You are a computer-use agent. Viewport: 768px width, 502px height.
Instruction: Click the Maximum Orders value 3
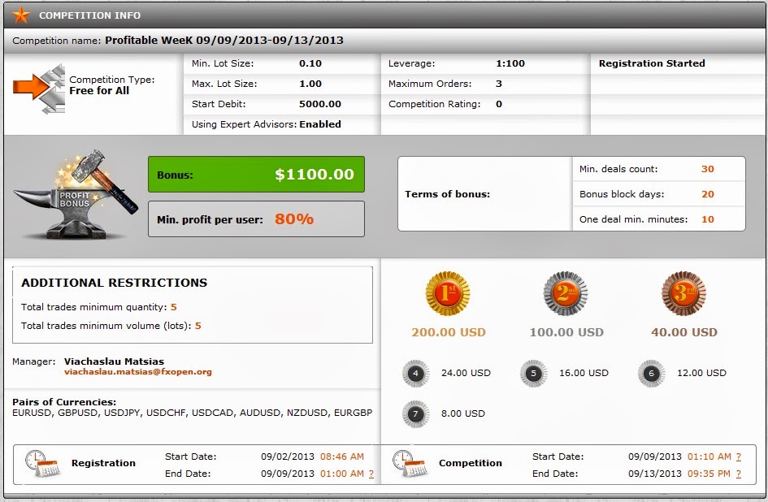coord(499,84)
